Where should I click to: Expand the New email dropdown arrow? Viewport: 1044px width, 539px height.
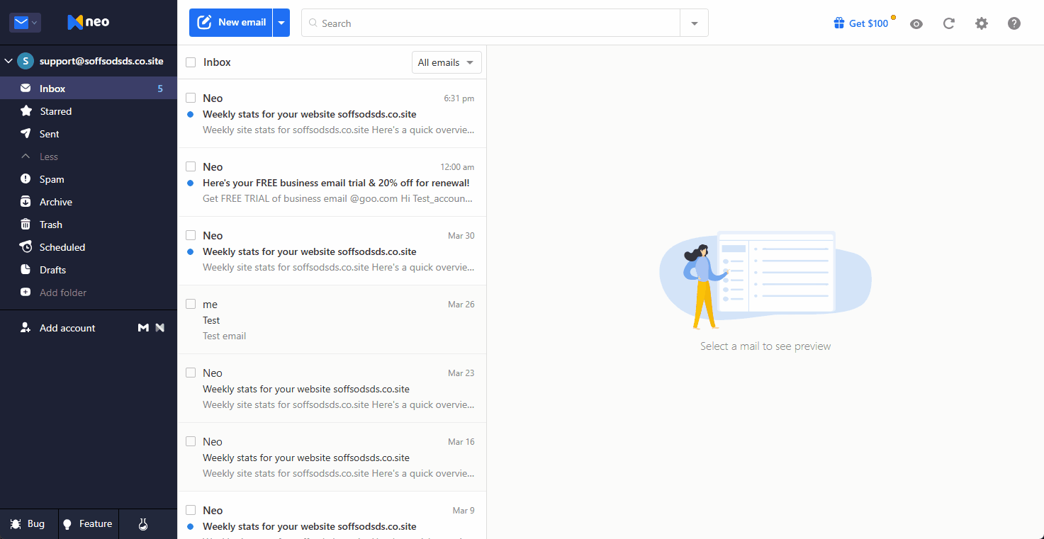[x=281, y=23]
